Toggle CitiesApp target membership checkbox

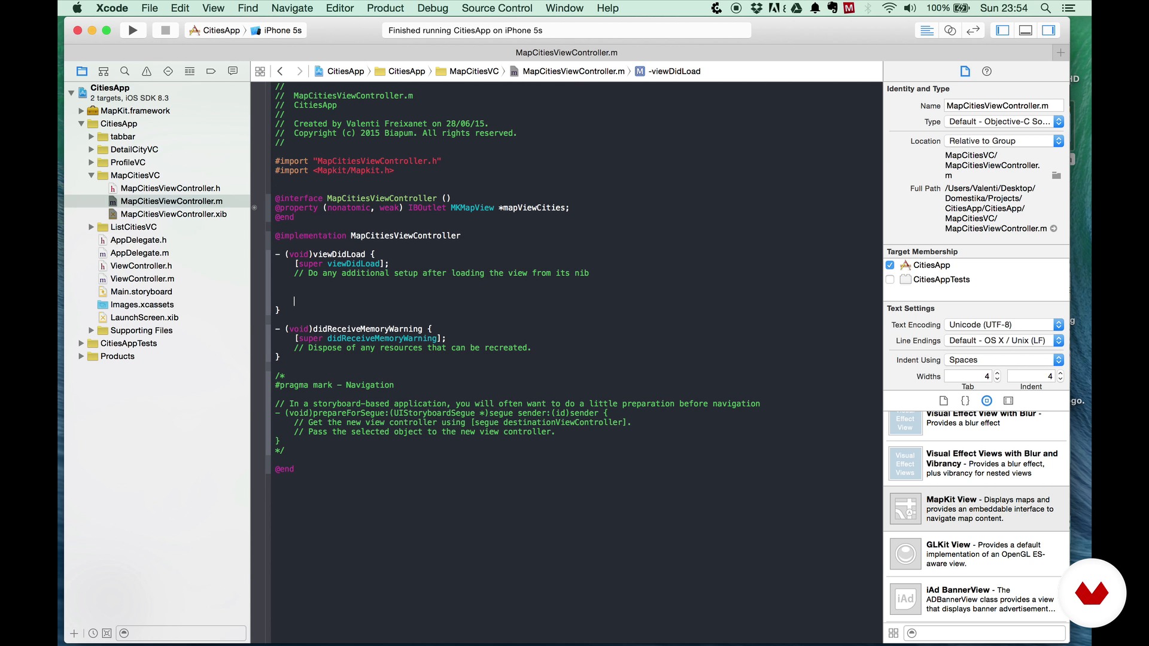click(890, 265)
